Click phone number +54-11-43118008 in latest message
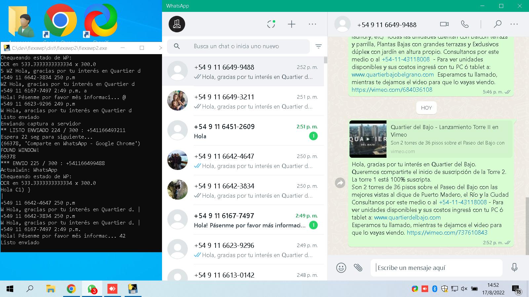Viewport: 529px width, 297px height. pos(463,202)
